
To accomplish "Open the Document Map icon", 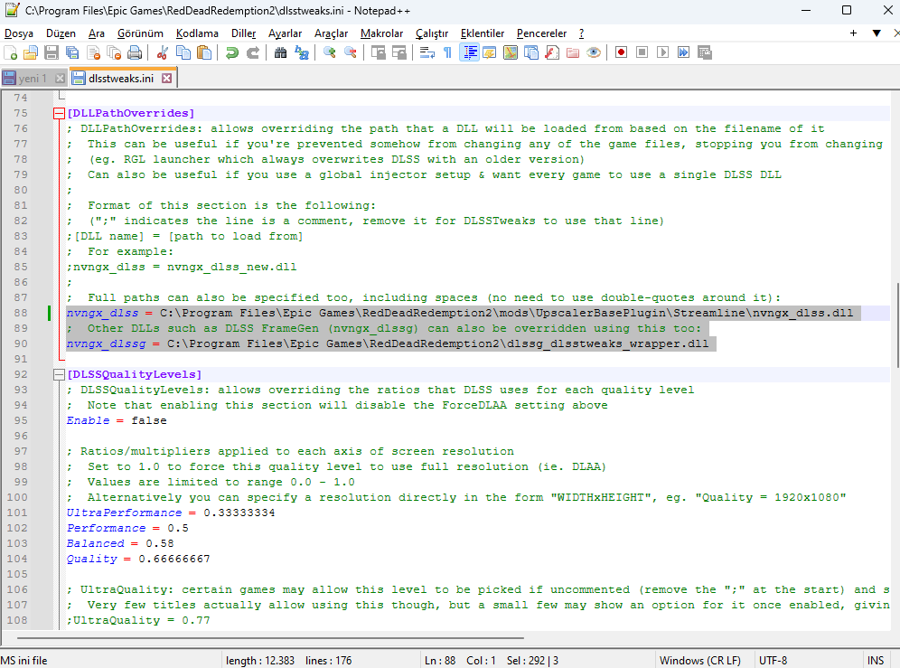I will [511, 52].
